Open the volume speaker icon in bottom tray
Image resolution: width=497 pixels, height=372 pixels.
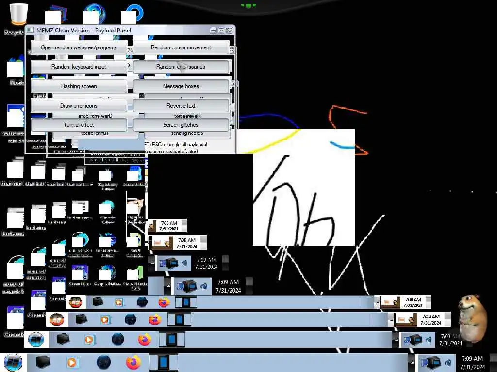448,363
